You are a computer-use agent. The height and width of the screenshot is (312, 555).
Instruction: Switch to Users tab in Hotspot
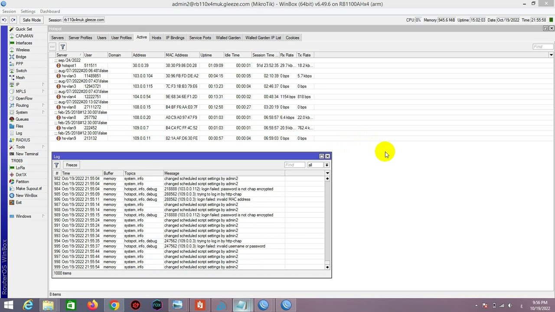pos(101,38)
